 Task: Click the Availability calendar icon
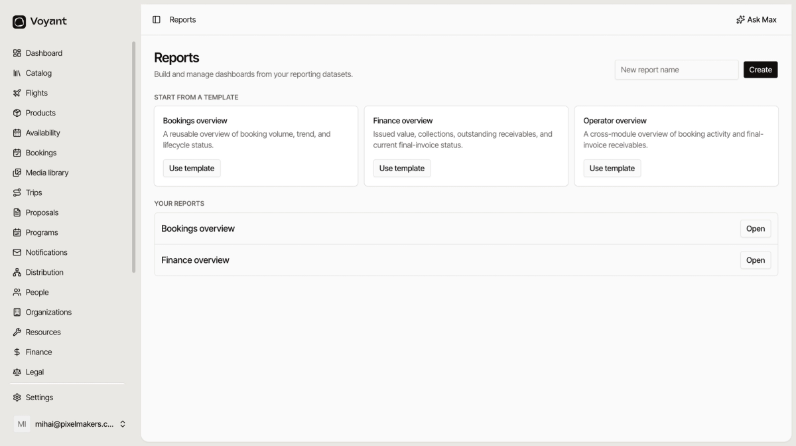[x=17, y=133]
